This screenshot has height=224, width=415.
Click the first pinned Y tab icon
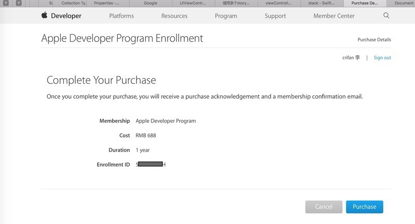coord(6,3)
